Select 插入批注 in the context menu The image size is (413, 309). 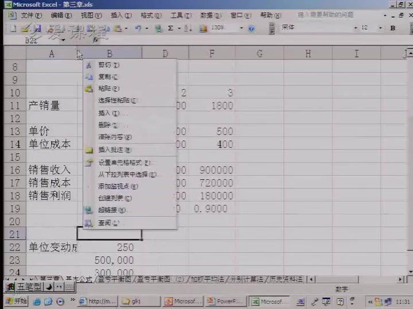[x=130, y=150]
